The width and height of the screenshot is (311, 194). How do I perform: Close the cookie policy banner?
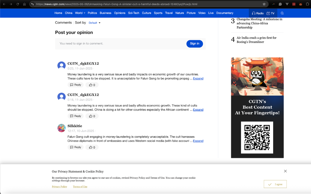pyautogui.click(x=285, y=171)
